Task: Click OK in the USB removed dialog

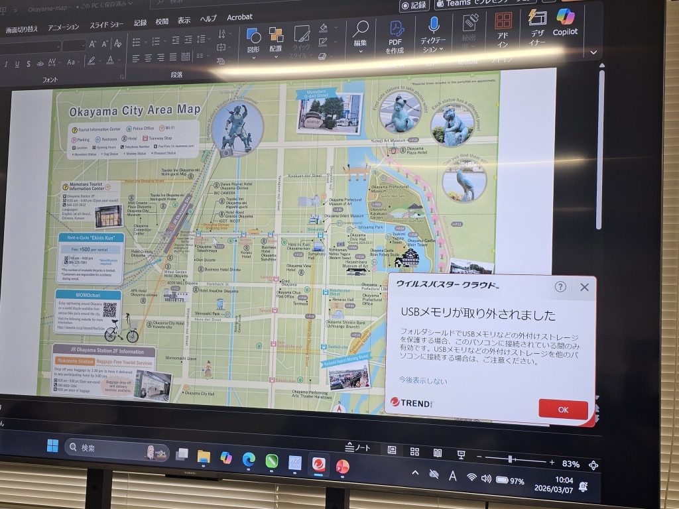Action: point(562,410)
